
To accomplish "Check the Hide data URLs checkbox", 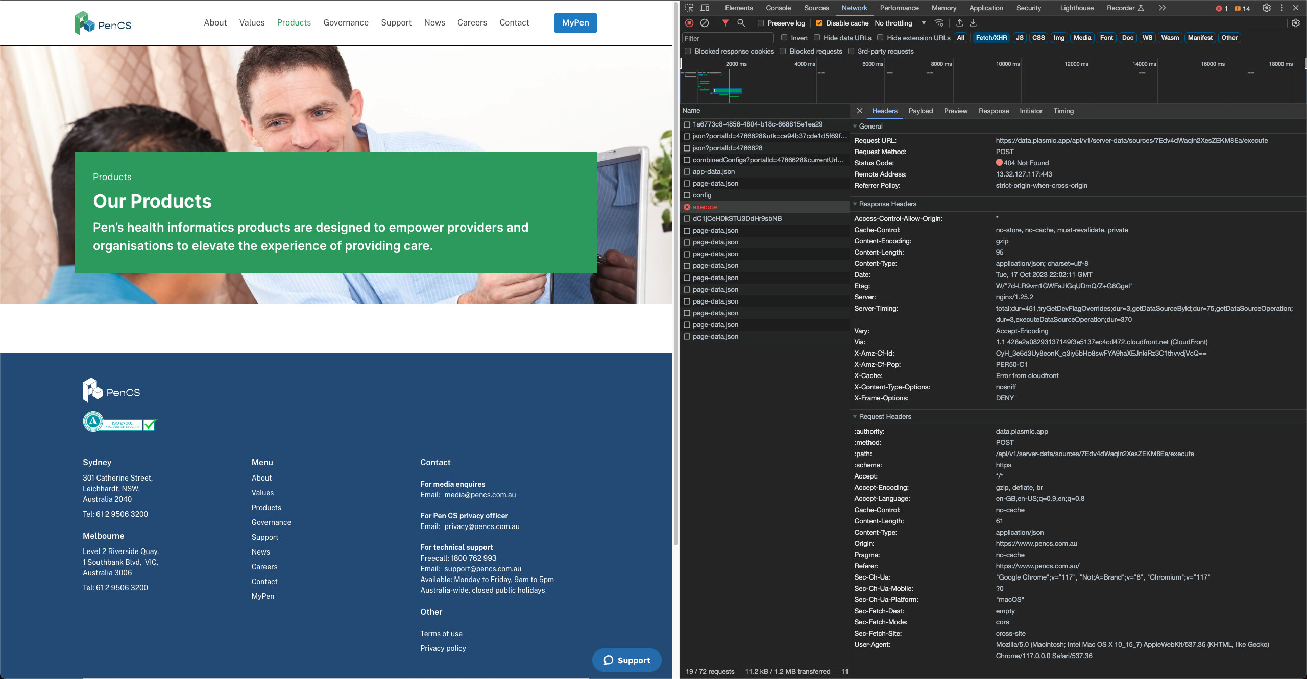I will coord(817,38).
